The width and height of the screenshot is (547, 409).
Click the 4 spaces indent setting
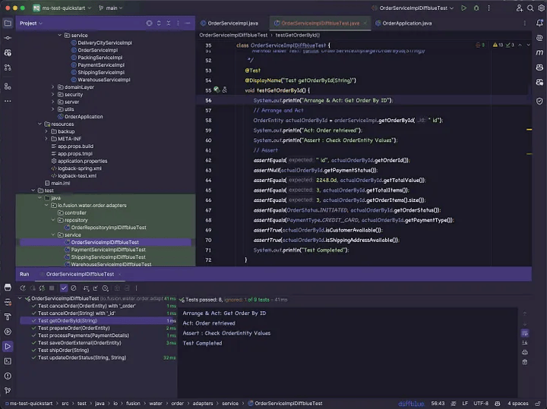[x=518, y=404]
